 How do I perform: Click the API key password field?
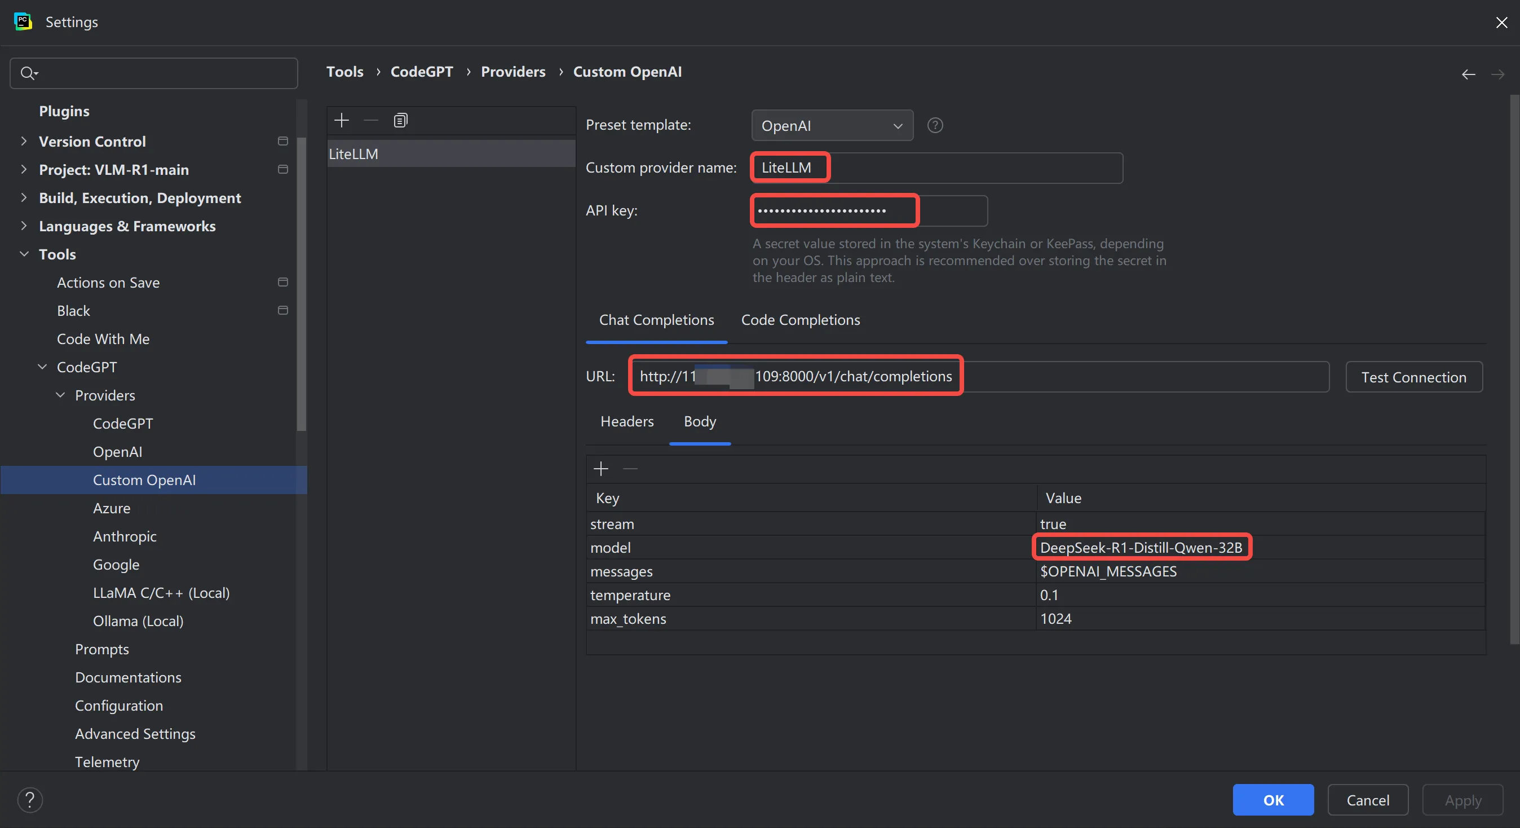tap(869, 211)
